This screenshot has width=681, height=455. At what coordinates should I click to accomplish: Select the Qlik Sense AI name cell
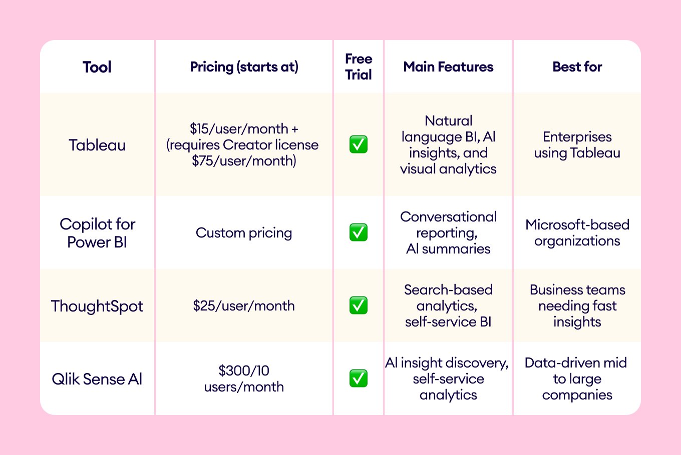click(97, 379)
